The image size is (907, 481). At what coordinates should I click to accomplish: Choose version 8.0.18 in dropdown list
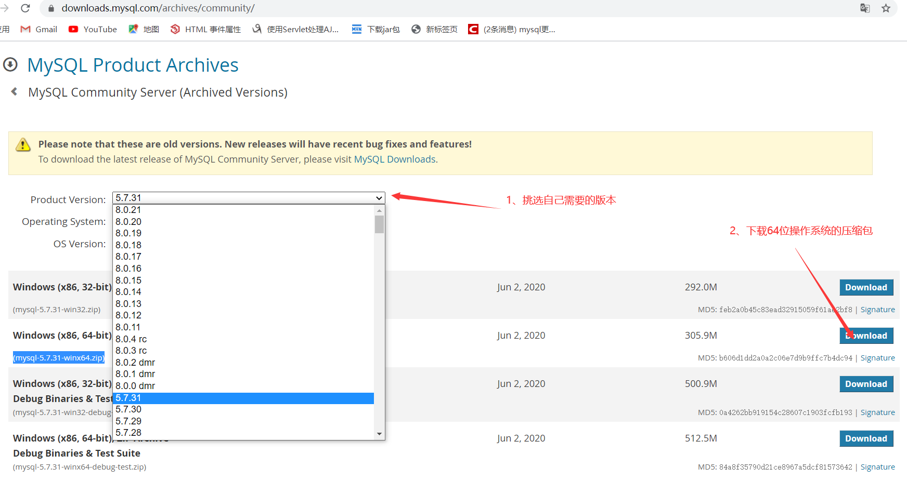[243, 245]
